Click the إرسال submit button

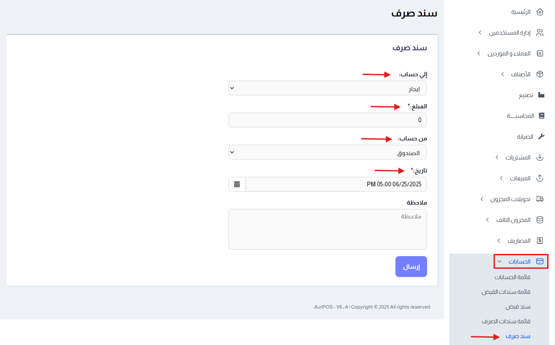(411, 267)
